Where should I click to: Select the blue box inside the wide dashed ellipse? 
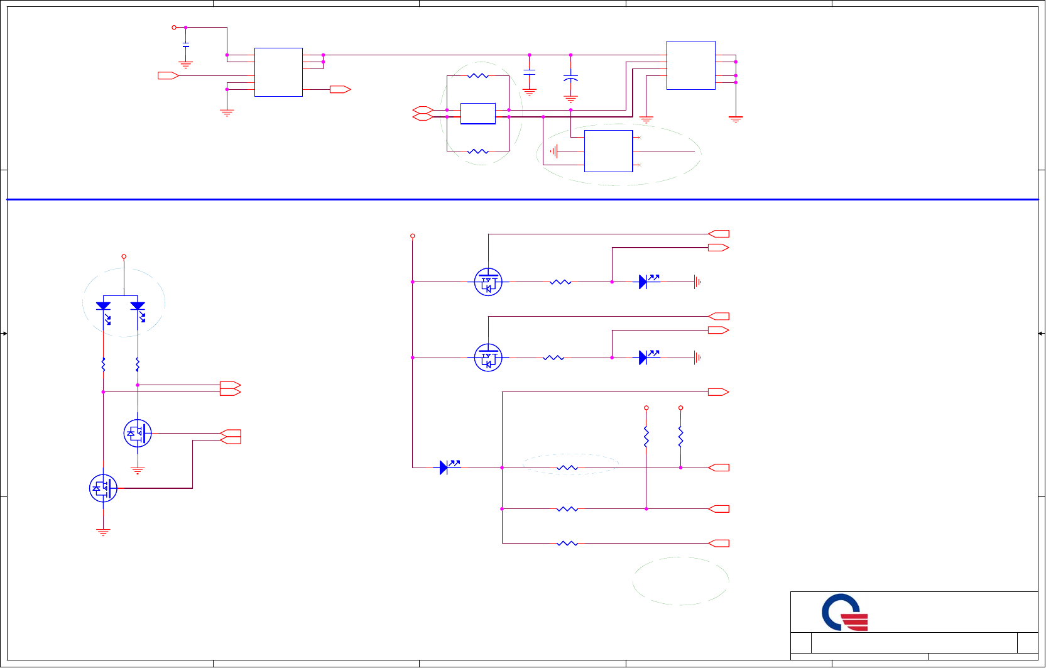pyautogui.click(x=608, y=151)
